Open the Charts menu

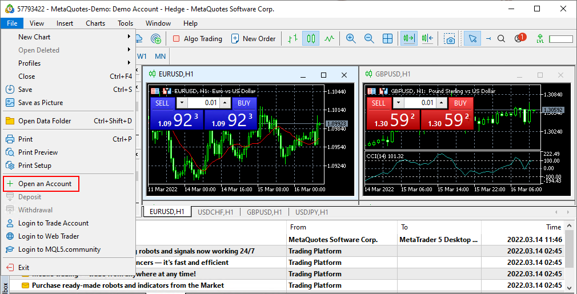[95, 23]
